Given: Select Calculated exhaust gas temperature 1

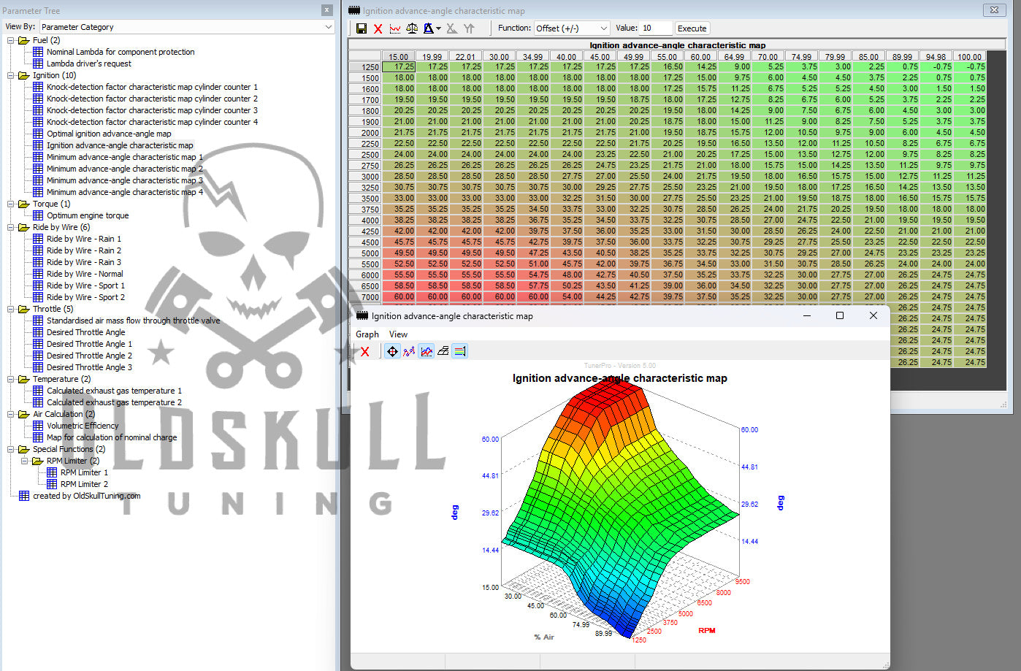Looking at the screenshot, I should click(114, 391).
